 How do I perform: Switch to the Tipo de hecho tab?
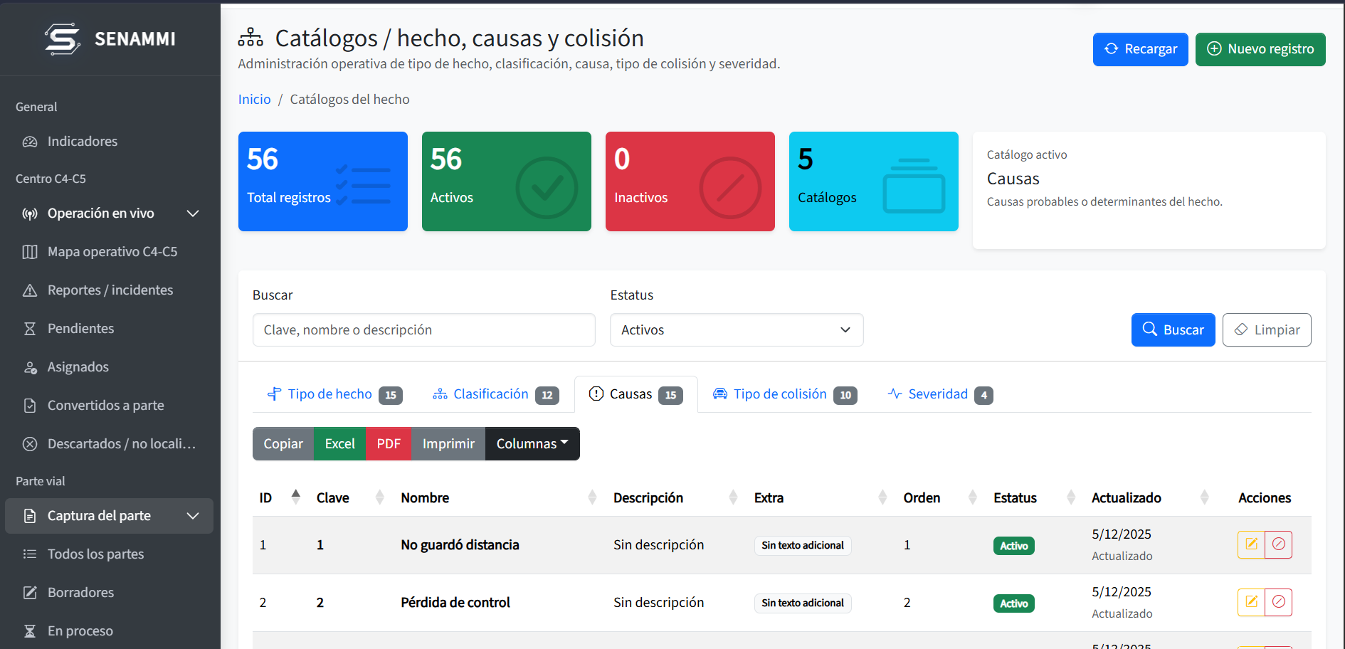334,394
